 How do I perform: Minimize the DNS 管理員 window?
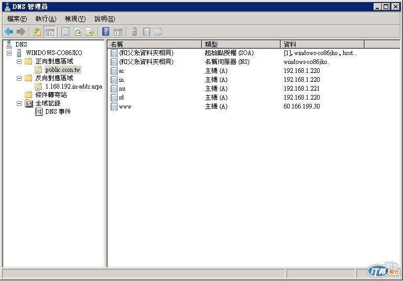[x=377, y=7]
